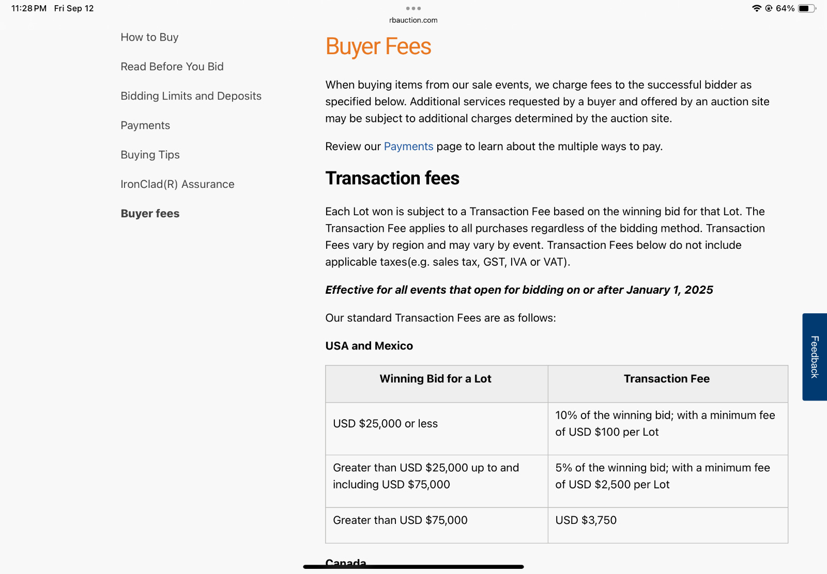Screen dimensions: 827x574
Task: Go to Read Before You Bid
Action: pyautogui.click(x=172, y=67)
